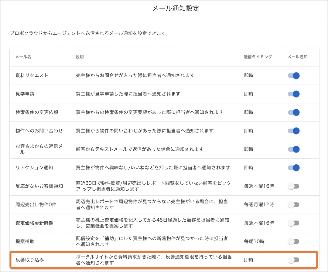Image resolution: width=328 pixels, height=272 pixels.
Task: Click the 毎週月曜12時 timing cell
Action: point(259,204)
